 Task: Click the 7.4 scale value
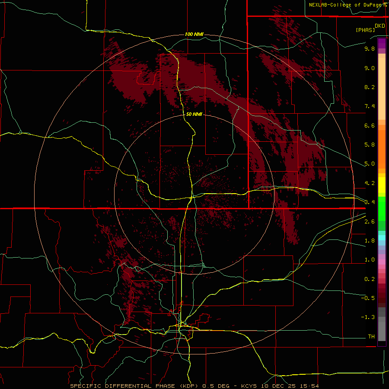click(x=370, y=106)
